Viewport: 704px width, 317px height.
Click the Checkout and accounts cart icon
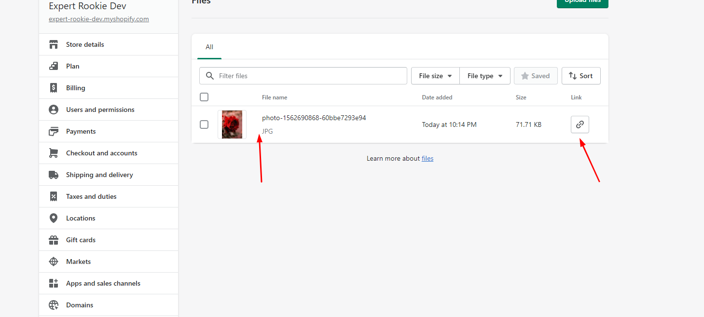point(54,153)
